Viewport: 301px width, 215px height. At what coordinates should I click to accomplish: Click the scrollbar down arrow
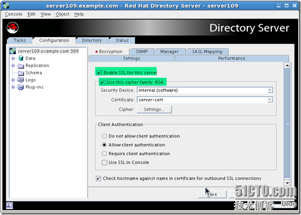tap(287, 183)
